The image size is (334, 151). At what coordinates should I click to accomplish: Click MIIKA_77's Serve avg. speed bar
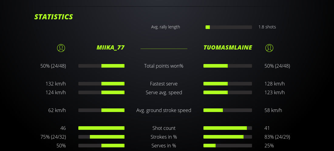click(x=101, y=92)
